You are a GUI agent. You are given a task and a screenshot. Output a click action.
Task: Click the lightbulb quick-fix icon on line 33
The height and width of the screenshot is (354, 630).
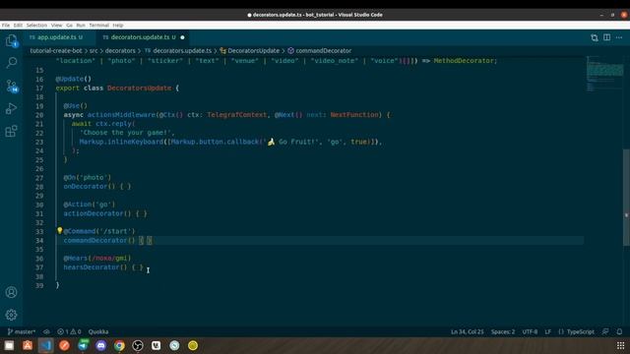(x=59, y=231)
